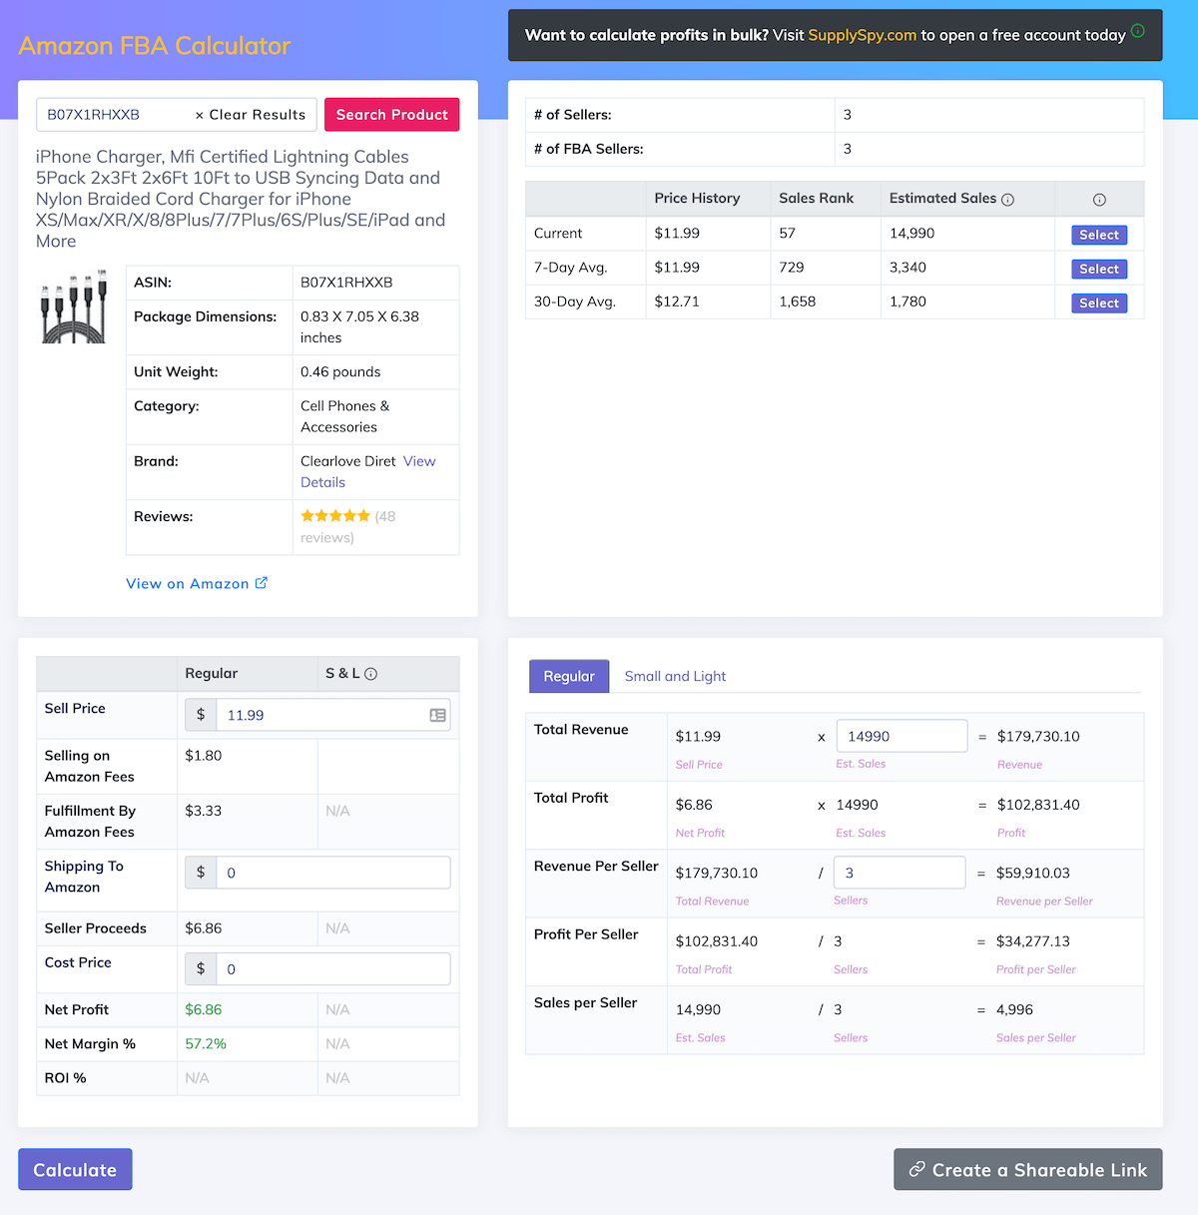Screen dimensions: 1198x1215
Task: Select the 7-Day Avg. row
Action: [1099, 269]
